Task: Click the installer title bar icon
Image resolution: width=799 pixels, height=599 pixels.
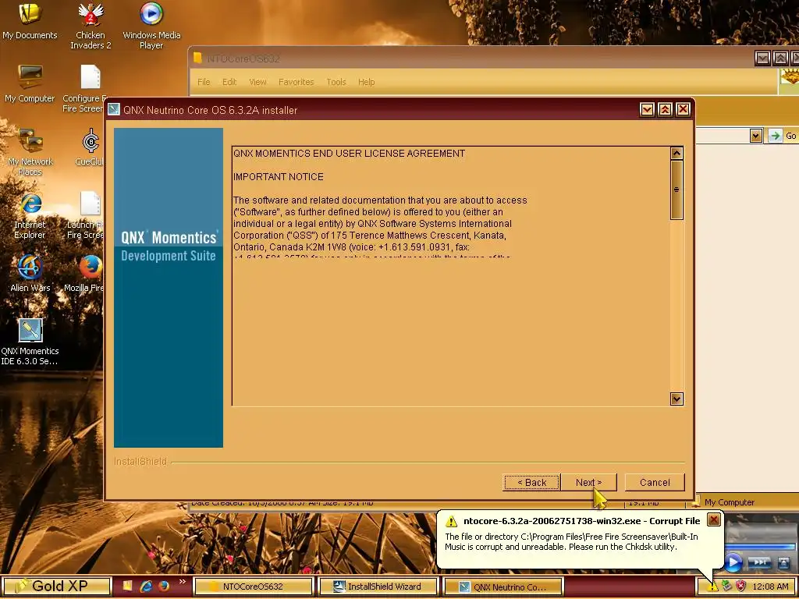Action: [114, 109]
